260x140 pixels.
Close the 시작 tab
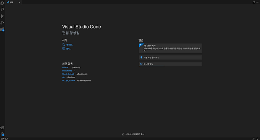(x=20, y=2)
